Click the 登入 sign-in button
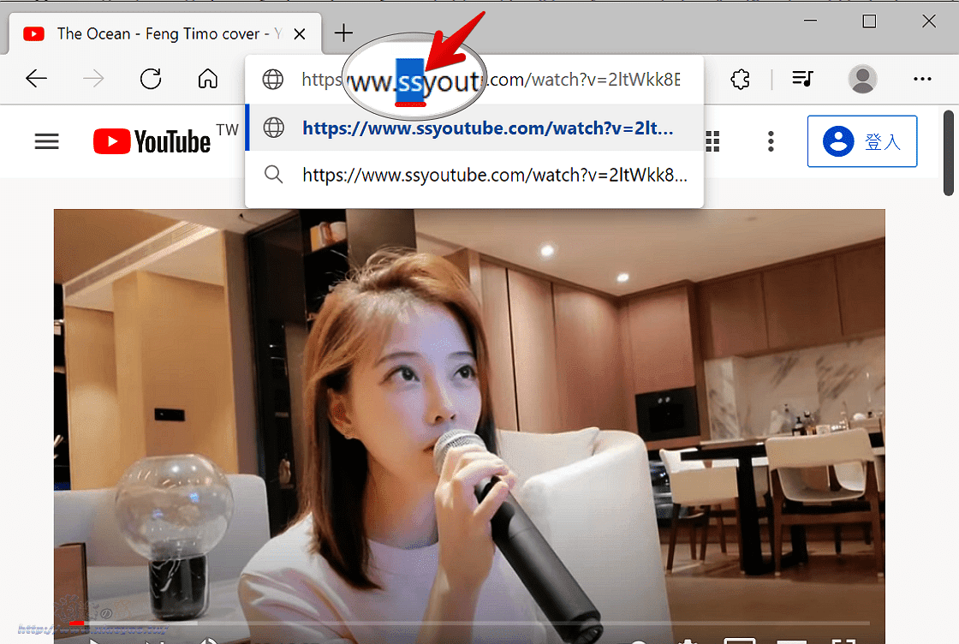Image resolution: width=959 pixels, height=644 pixels. pos(861,141)
